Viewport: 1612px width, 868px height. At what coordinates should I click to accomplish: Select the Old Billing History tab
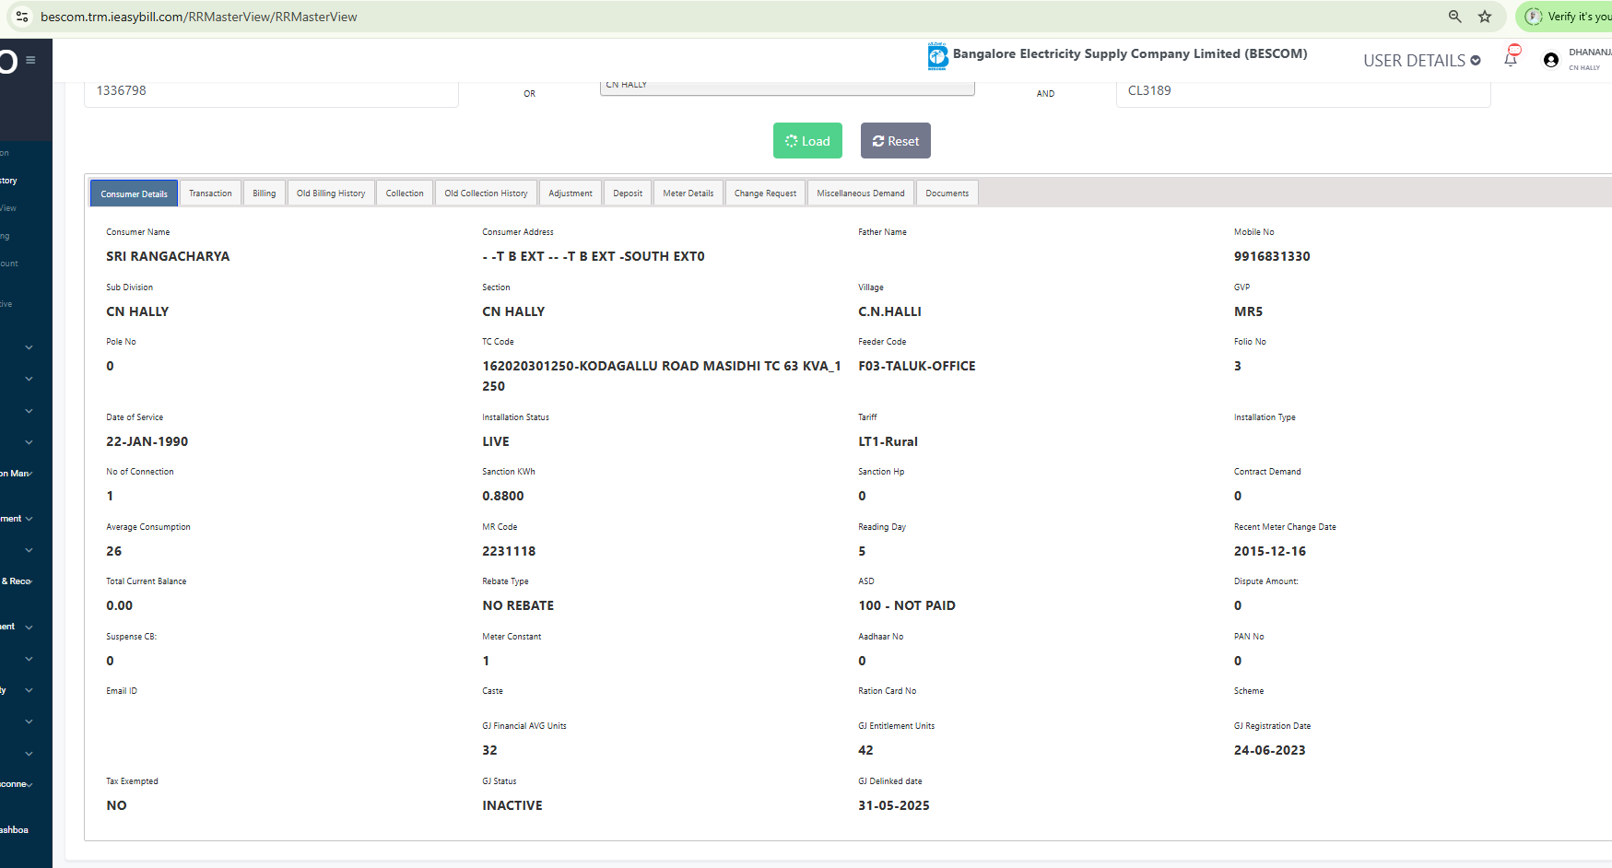tap(331, 194)
